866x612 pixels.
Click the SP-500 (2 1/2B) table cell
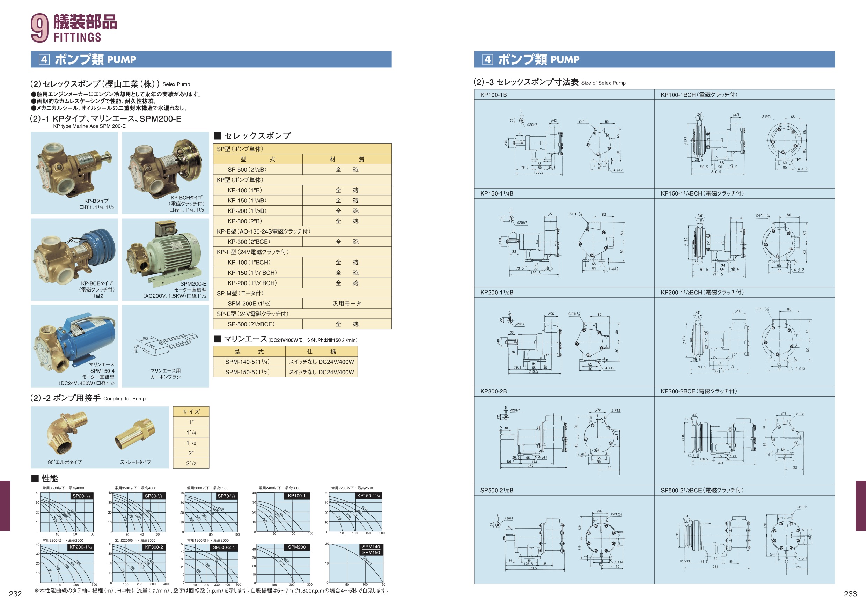point(258,170)
